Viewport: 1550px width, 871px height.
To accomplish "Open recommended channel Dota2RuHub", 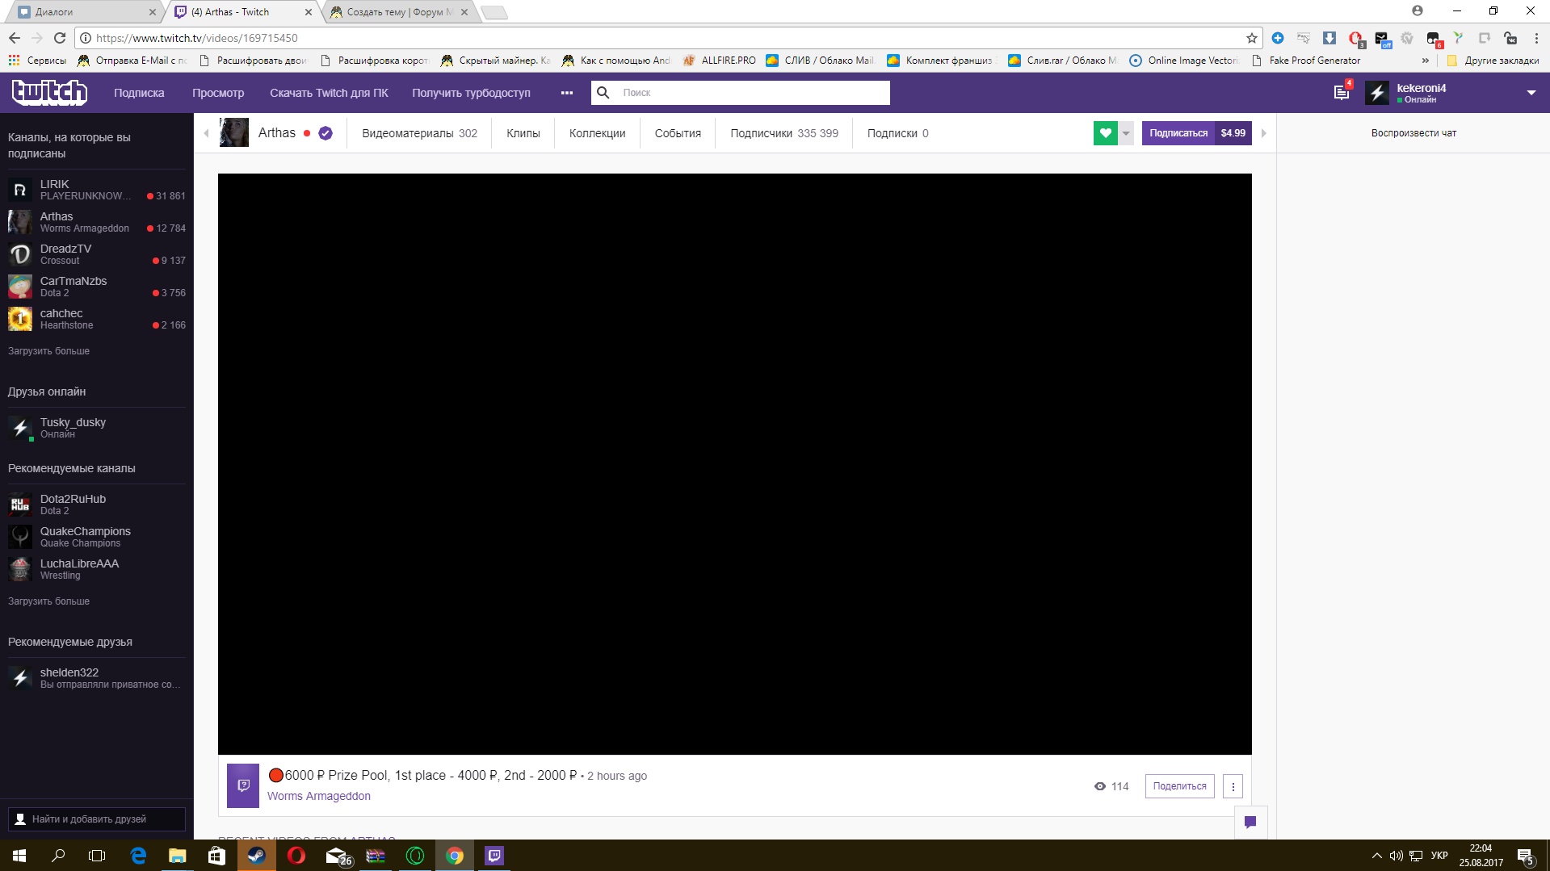I will point(97,505).
